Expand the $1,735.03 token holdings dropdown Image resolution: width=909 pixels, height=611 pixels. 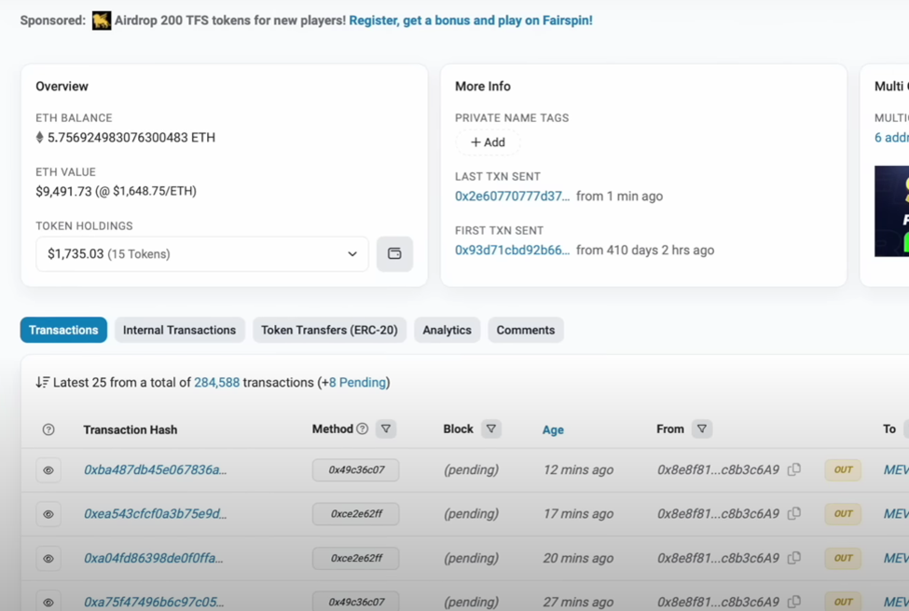[202, 253]
